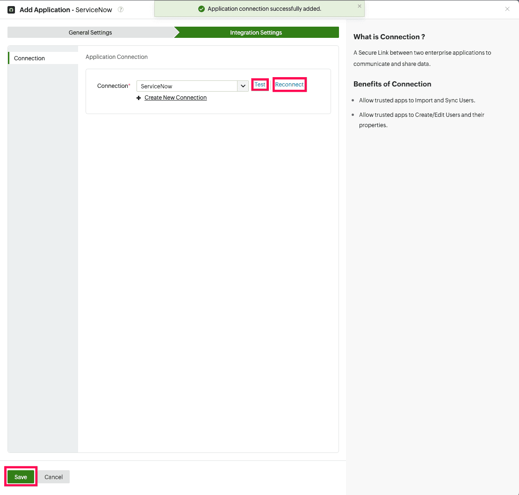Click Create New Connection link

176,98
